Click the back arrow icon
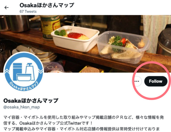The image size is (171, 132). click(6, 7)
